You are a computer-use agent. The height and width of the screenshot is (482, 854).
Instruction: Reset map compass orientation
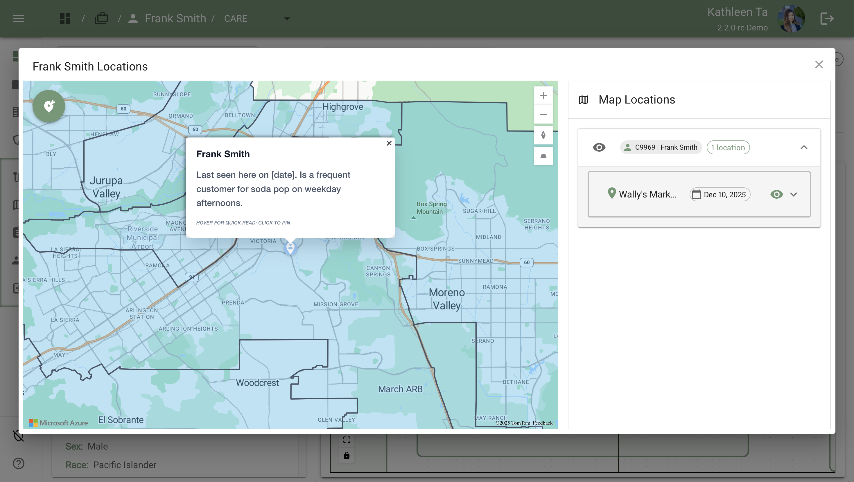point(543,135)
